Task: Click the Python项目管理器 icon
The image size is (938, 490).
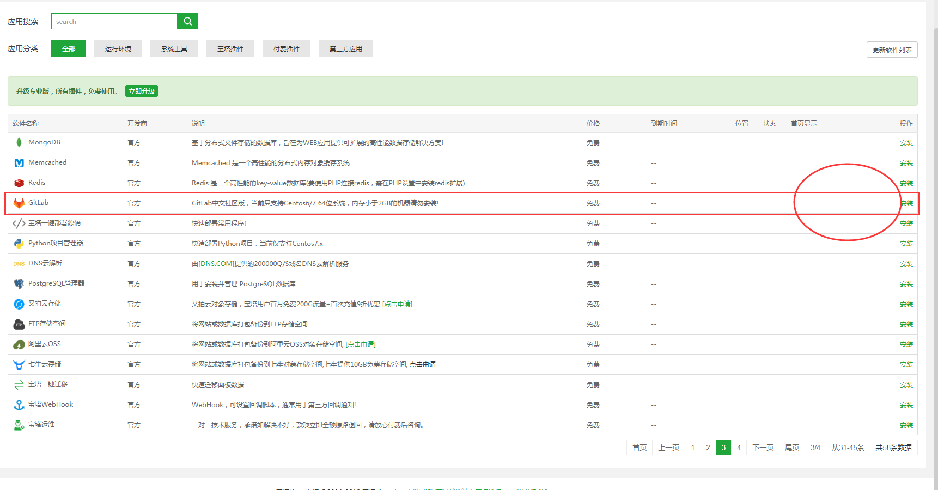Action: [x=19, y=243]
